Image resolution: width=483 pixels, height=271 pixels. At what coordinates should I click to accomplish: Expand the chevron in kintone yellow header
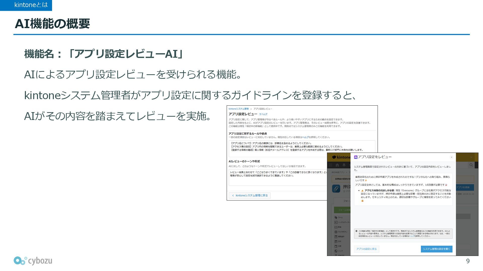click(471, 157)
